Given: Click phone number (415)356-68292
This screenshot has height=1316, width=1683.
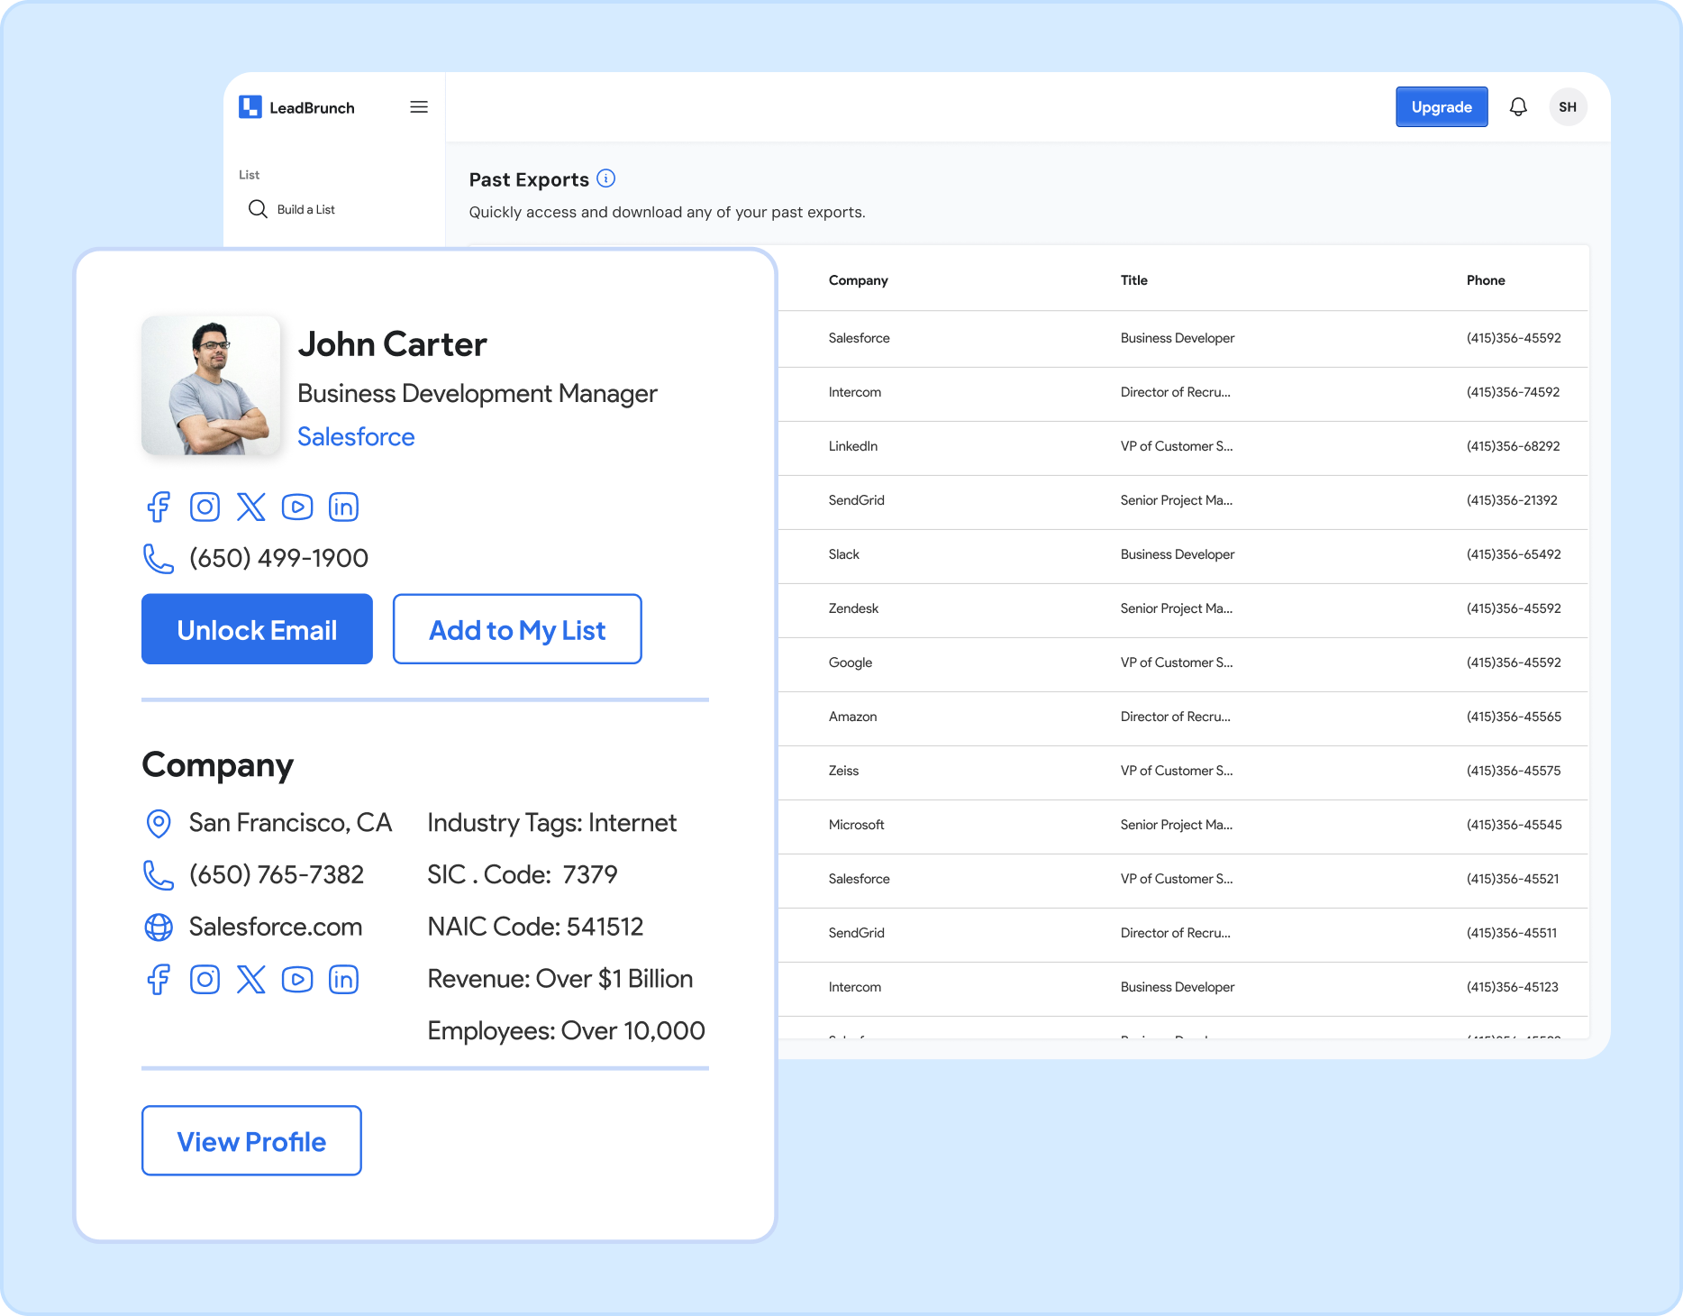Looking at the screenshot, I should click(1513, 446).
